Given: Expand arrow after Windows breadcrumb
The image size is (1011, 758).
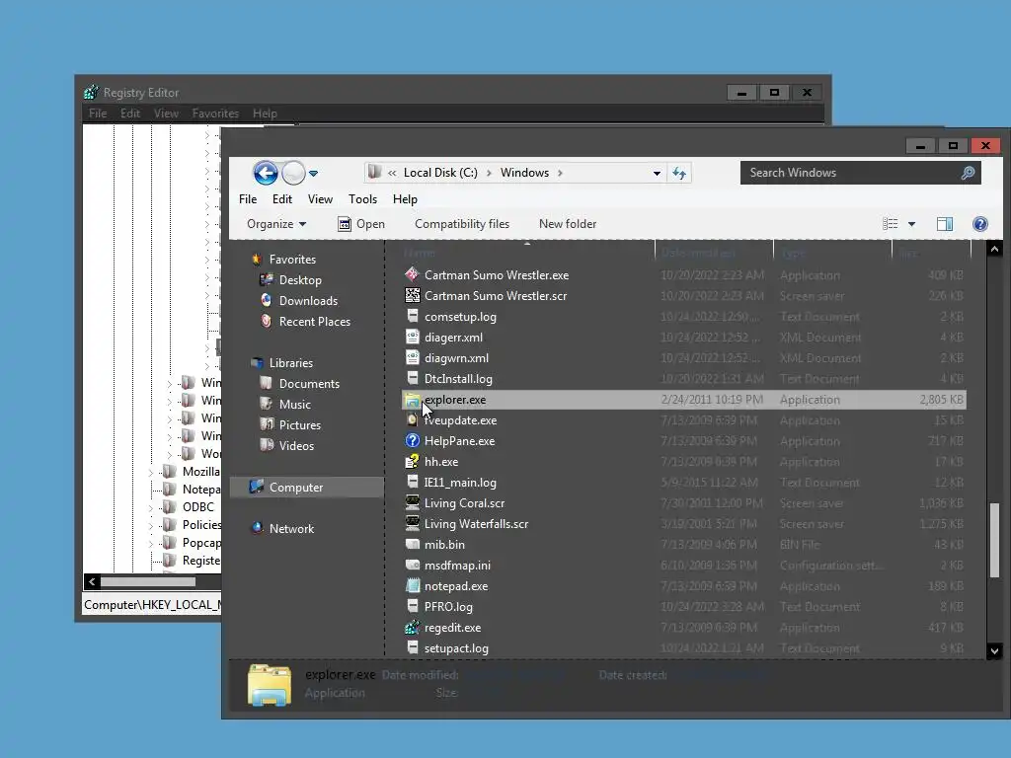Looking at the screenshot, I should [x=560, y=173].
